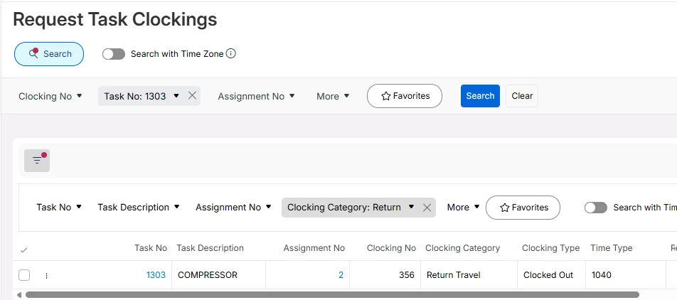Click the star Favorites button in table filter bar
This screenshot has height=300, width=677.
coord(523,208)
